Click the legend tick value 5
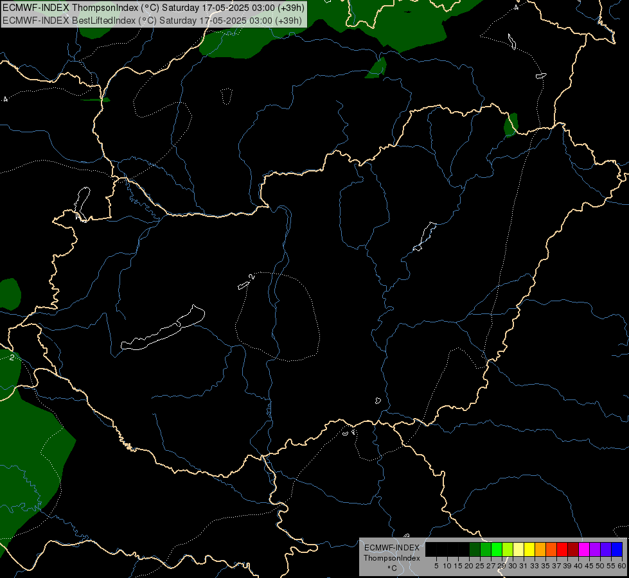Image resolution: width=629 pixels, height=578 pixels. 436,566
